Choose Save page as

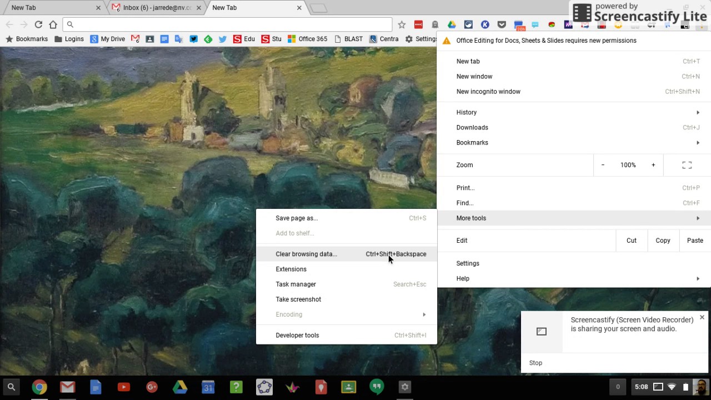(x=347, y=218)
